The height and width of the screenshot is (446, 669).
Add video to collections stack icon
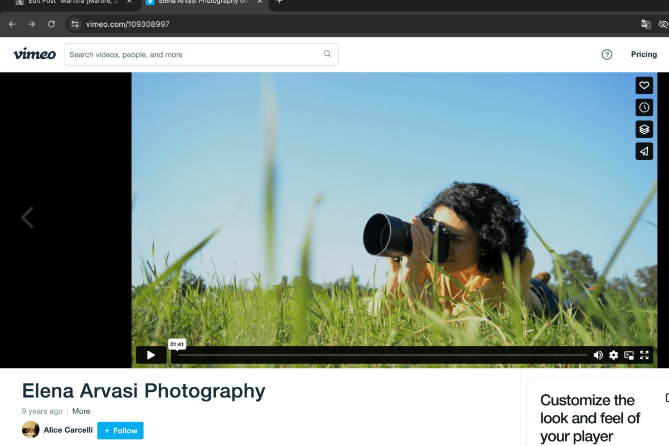(x=644, y=129)
